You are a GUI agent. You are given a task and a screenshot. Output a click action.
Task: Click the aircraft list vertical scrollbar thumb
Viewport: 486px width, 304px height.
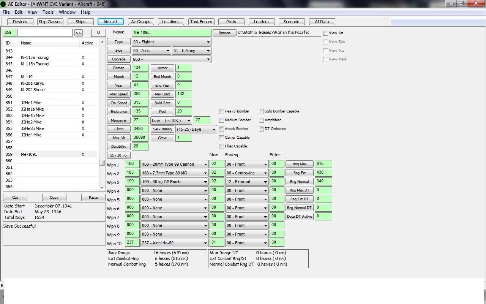(x=102, y=163)
